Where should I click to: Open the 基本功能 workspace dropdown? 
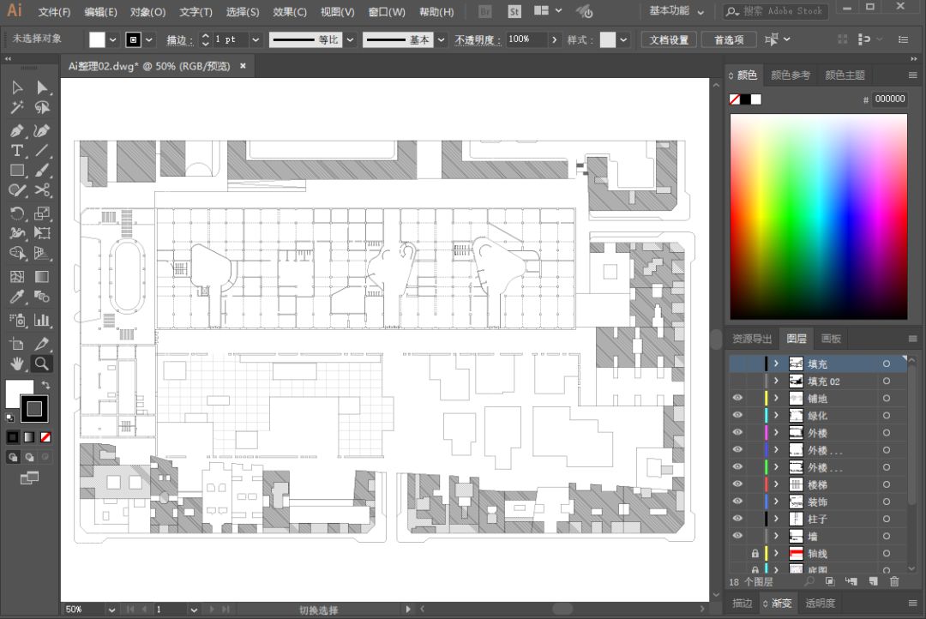[676, 11]
